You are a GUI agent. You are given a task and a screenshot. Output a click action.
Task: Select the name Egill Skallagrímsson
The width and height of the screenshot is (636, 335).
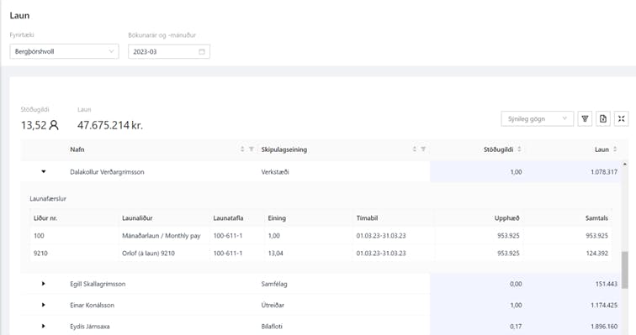point(98,284)
